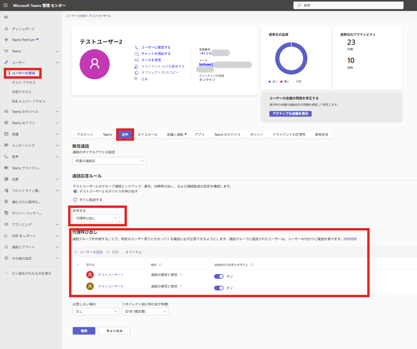Click アクティブな会議を表示 button

tap(291, 114)
